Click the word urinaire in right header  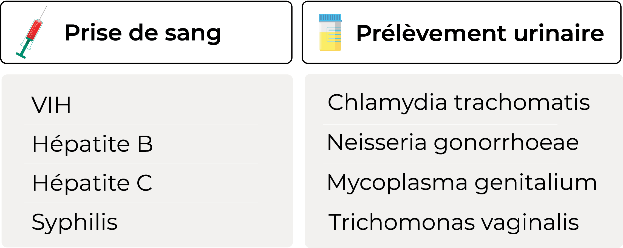pos(559,33)
